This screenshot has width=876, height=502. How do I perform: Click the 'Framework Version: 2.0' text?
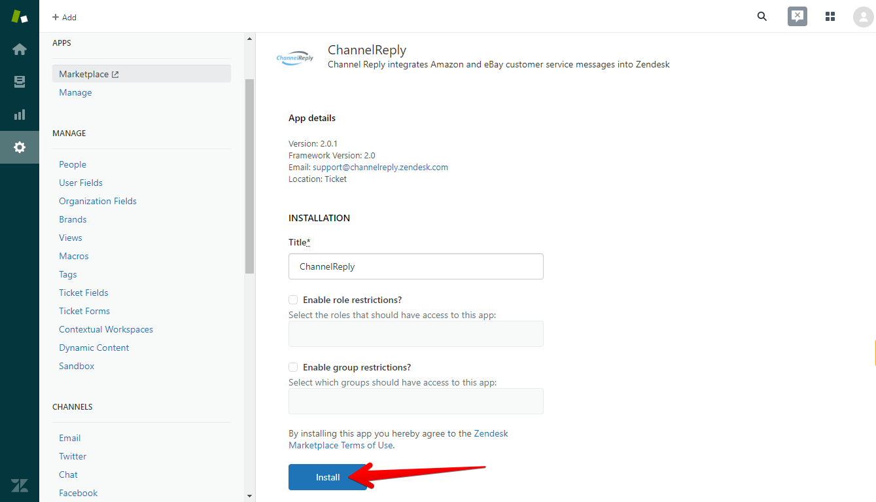point(332,155)
